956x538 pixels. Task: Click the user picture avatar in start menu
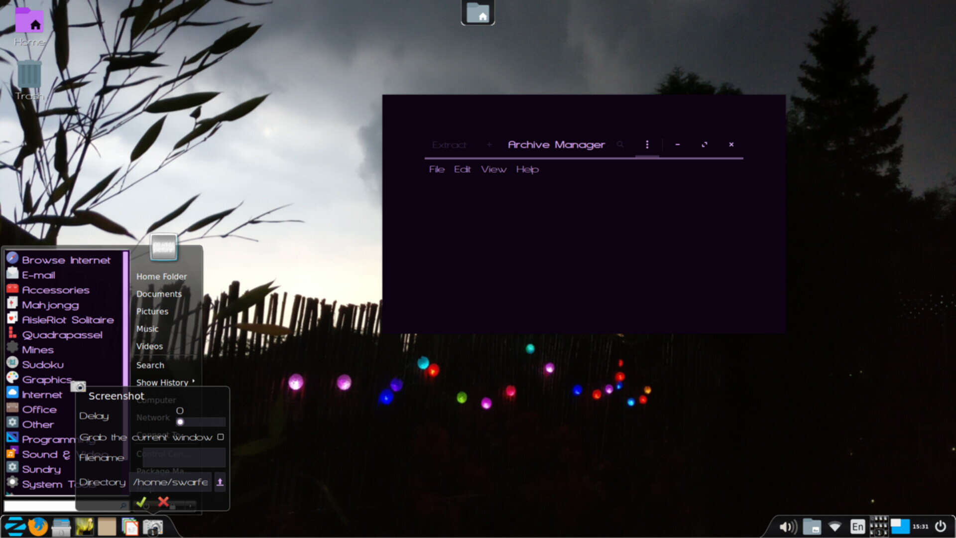tap(164, 247)
